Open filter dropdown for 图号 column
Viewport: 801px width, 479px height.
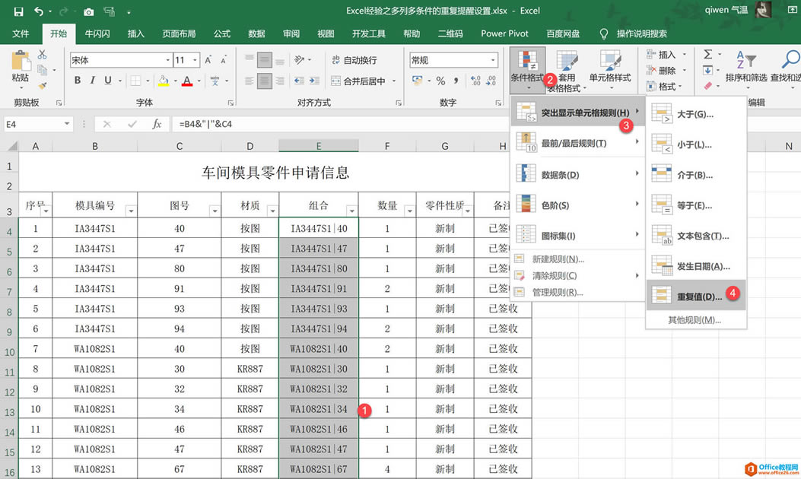coord(215,211)
